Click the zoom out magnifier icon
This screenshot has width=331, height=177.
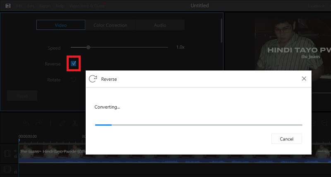324,123
